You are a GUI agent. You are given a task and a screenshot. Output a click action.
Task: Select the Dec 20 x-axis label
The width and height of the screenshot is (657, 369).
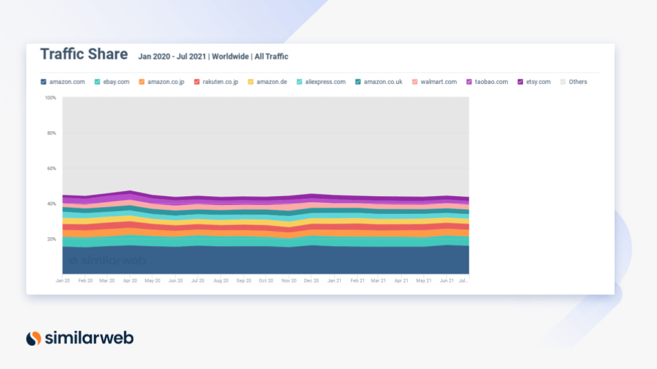point(311,281)
